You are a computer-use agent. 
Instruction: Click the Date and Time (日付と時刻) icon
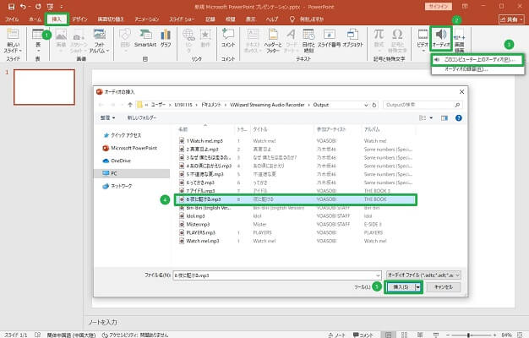308,41
